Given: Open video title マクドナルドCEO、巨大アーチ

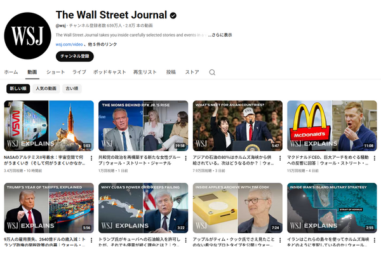Looking at the screenshot, I should 328,160.
